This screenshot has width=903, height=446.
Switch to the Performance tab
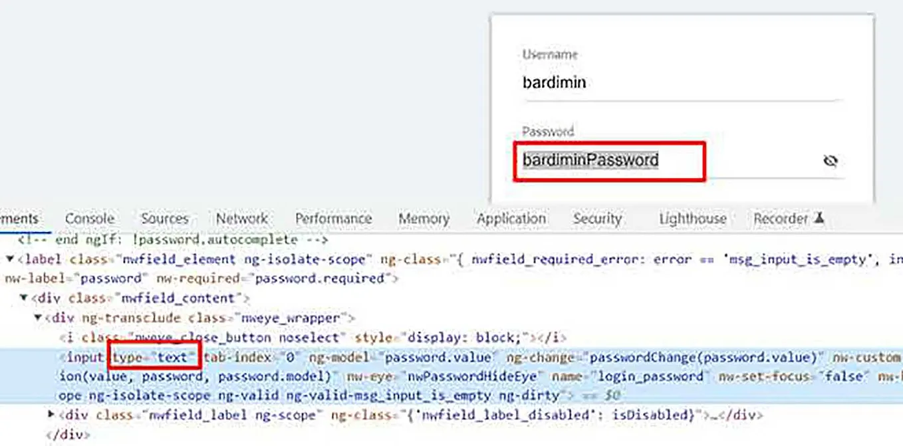coord(333,218)
